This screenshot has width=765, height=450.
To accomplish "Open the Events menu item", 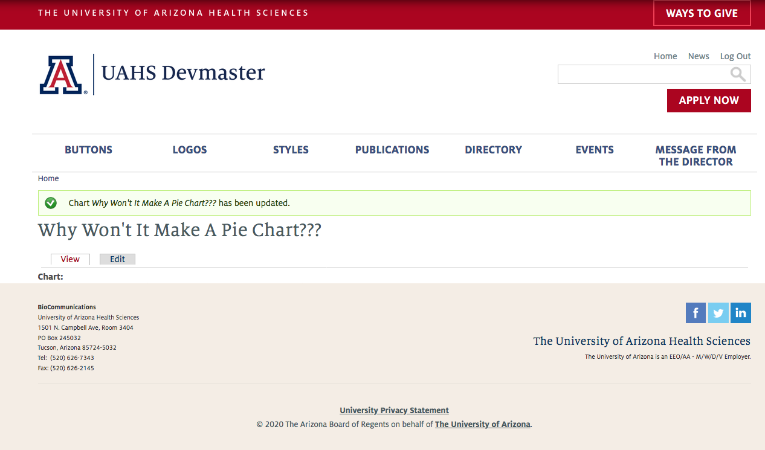I will [595, 150].
